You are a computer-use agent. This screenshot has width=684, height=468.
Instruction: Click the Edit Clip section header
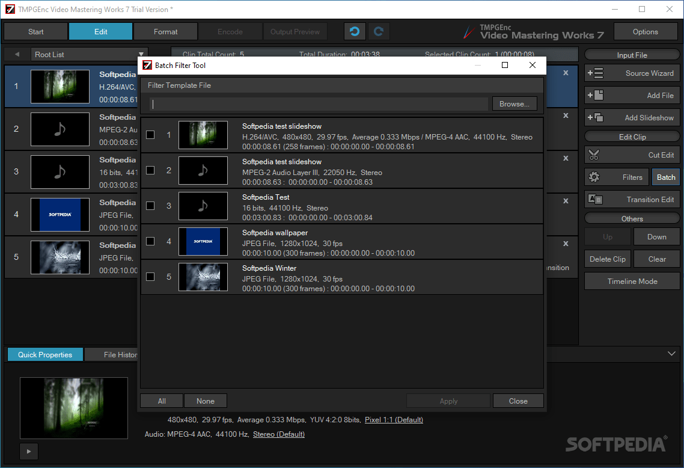tap(632, 137)
